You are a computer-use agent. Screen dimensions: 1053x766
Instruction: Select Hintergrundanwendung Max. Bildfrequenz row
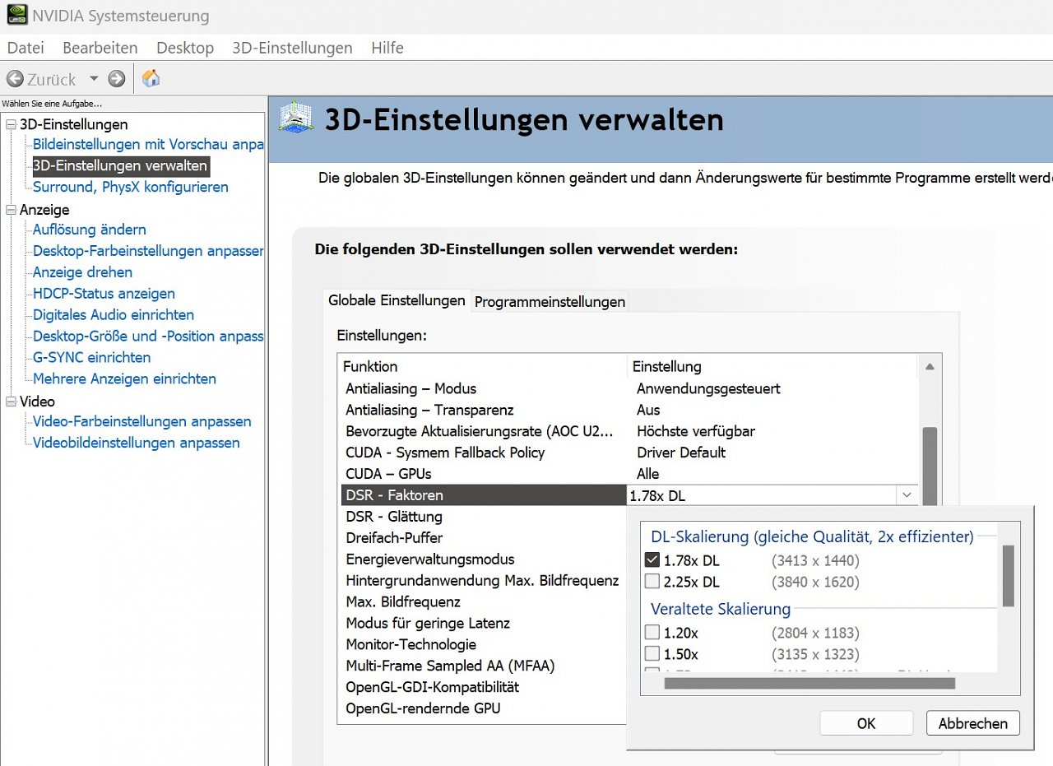click(x=482, y=581)
